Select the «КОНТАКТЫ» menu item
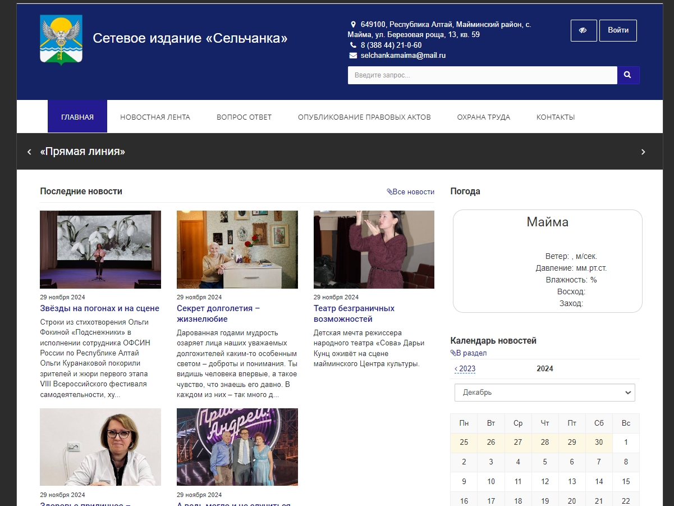Viewport: 674px width, 506px height. 555,117
